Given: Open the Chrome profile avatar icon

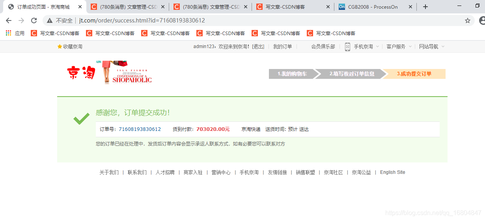Looking at the screenshot, I should pyautogui.click(x=482, y=21).
